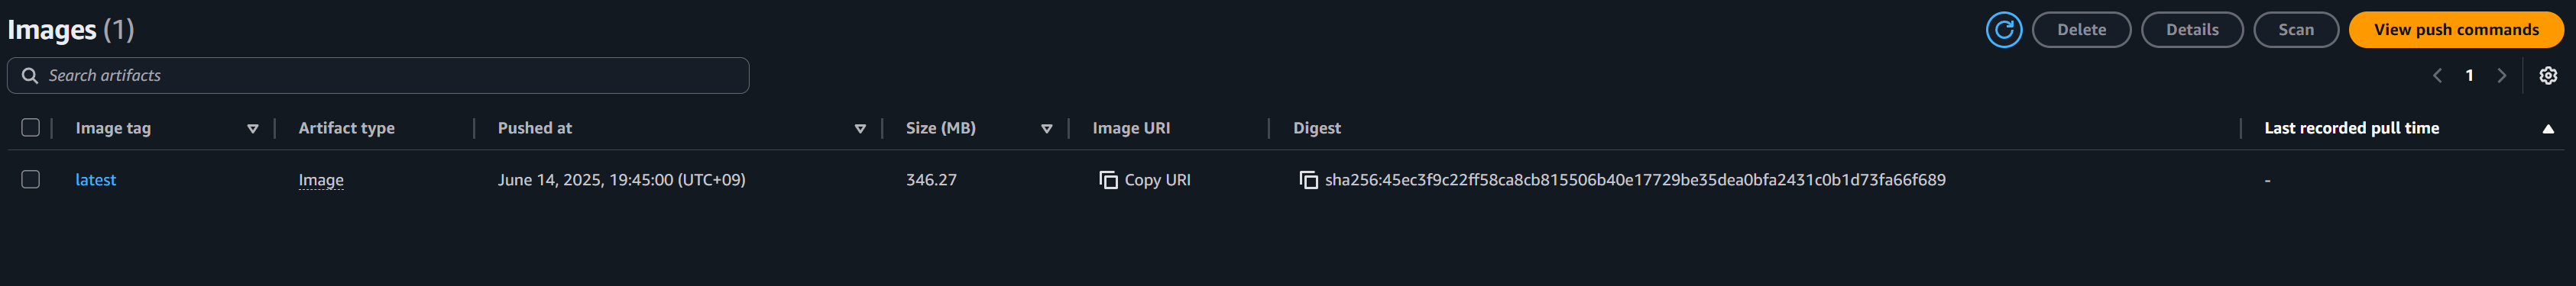This screenshot has width=2576, height=286.
Task: Open the latest image tag link
Action: [x=96, y=180]
